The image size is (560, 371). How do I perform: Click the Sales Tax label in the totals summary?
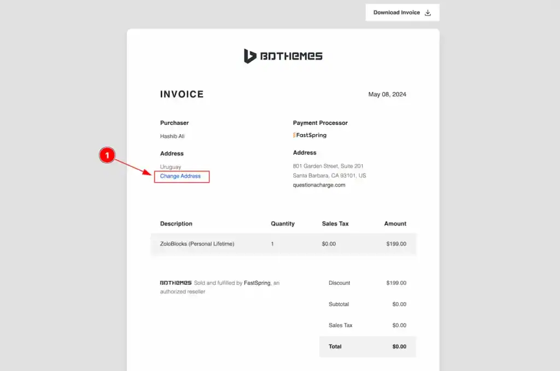point(340,325)
